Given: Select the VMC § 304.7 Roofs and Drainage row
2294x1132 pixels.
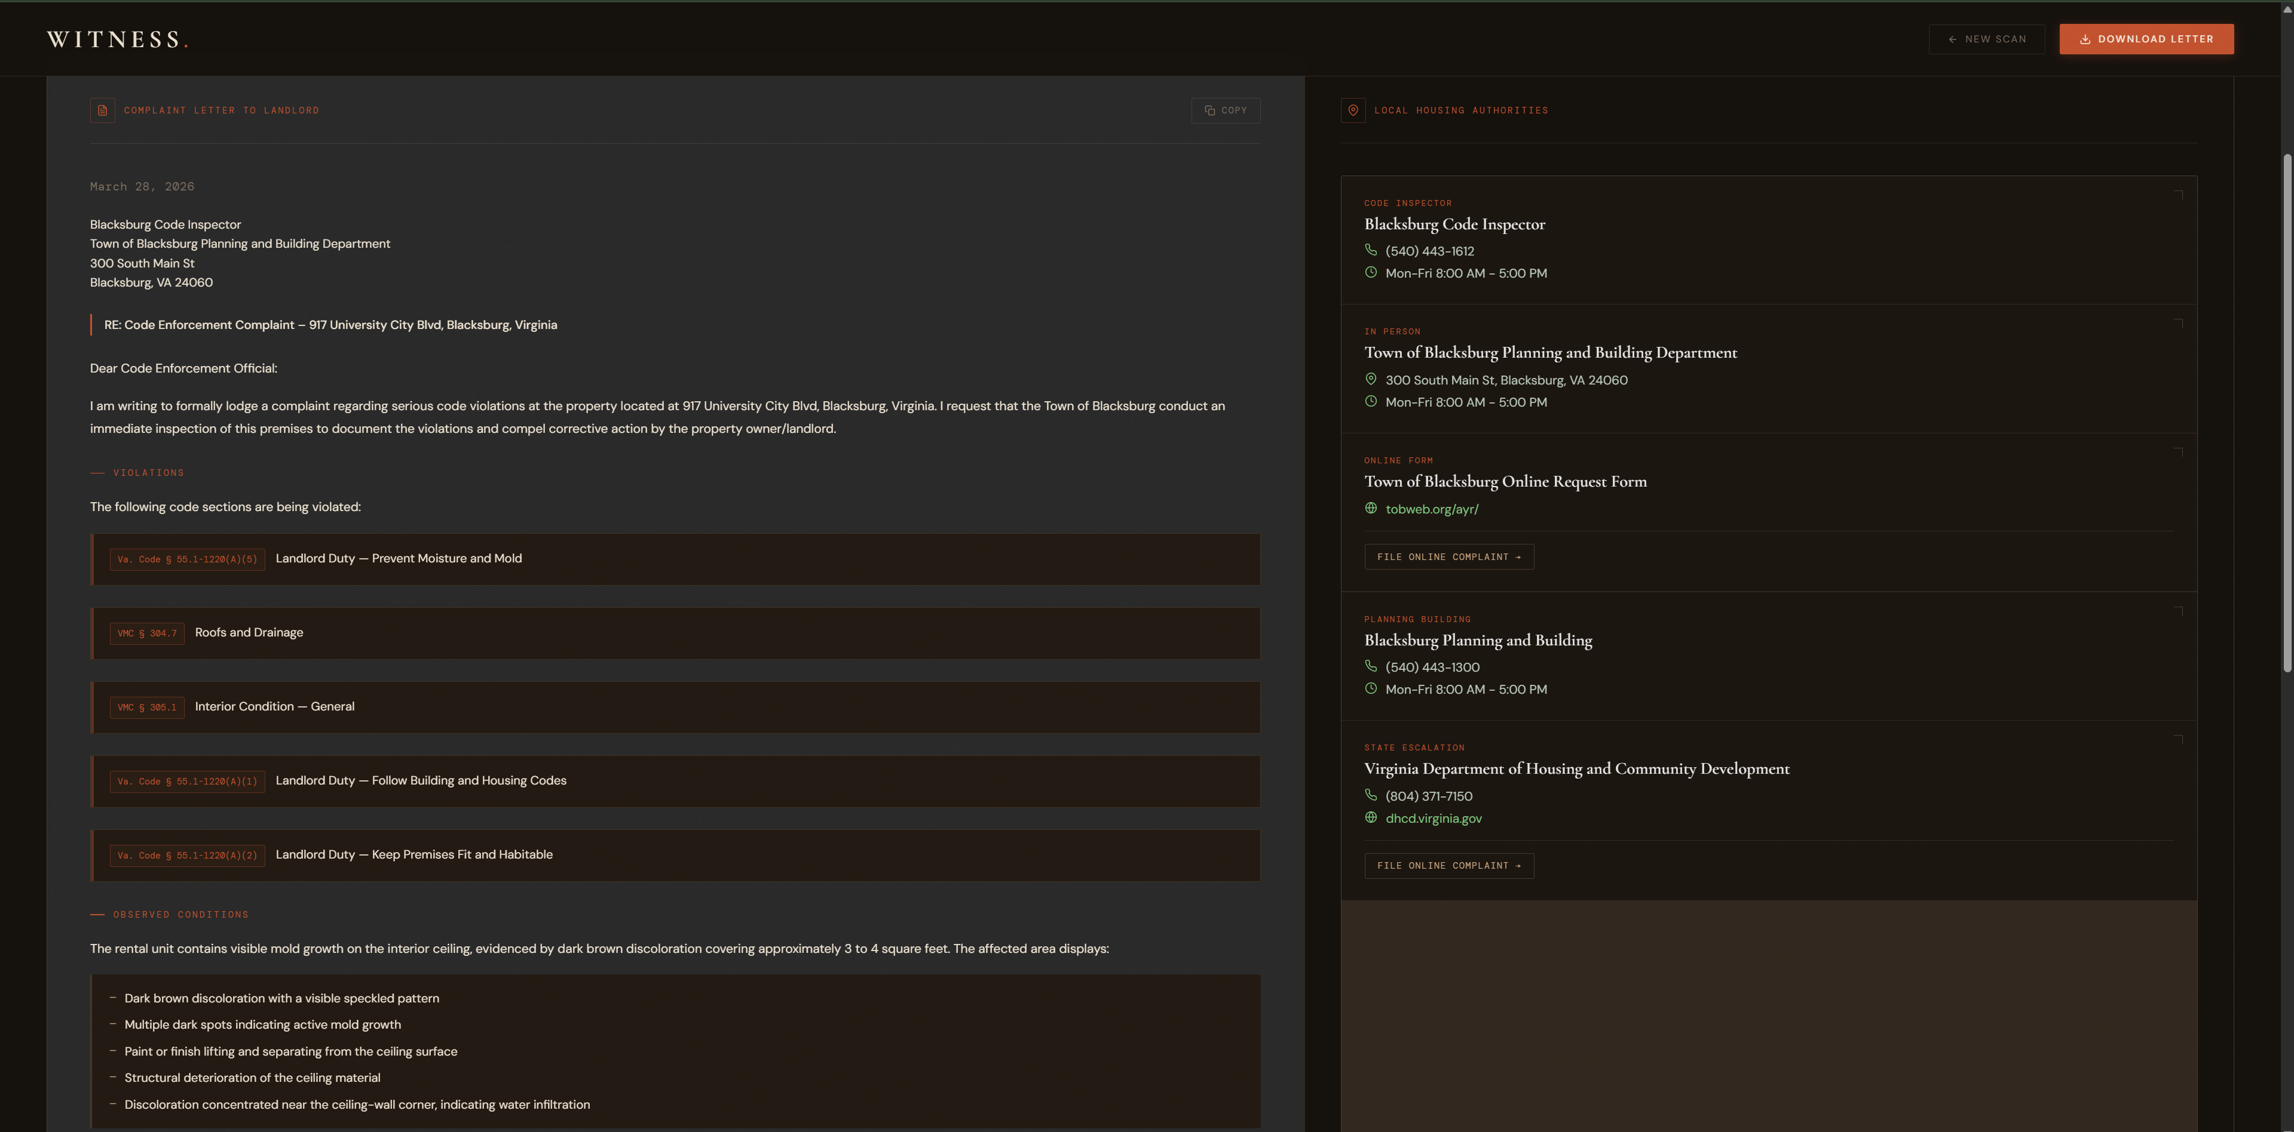Looking at the screenshot, I should (x=675, y=633).
